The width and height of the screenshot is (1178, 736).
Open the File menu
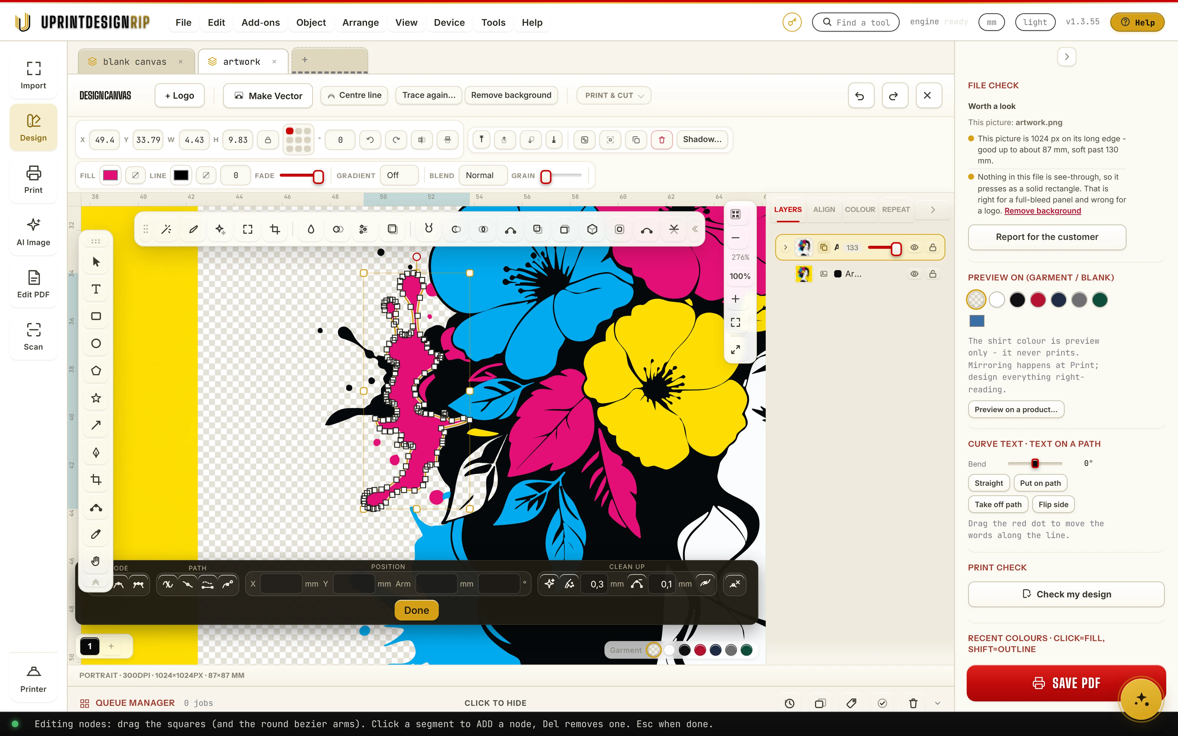tap(183, 22)
